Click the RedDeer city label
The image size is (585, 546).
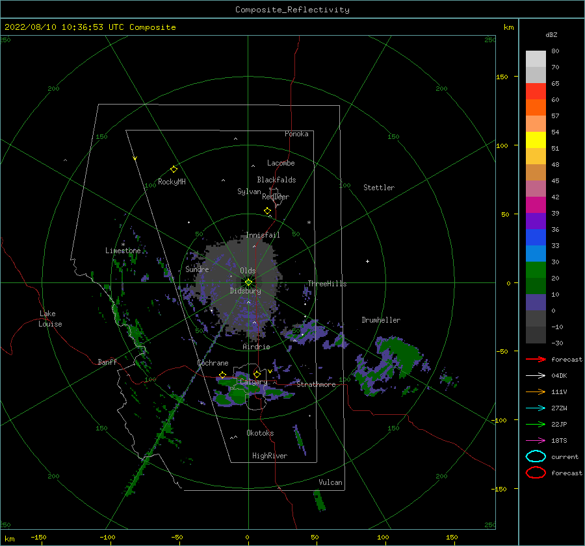pyautogui.click(x=276, y=197)
